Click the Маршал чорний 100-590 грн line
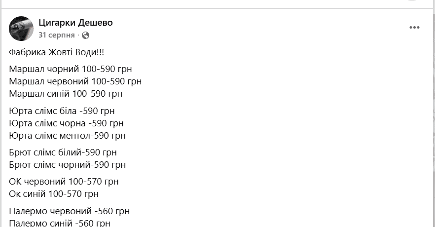 71,69
